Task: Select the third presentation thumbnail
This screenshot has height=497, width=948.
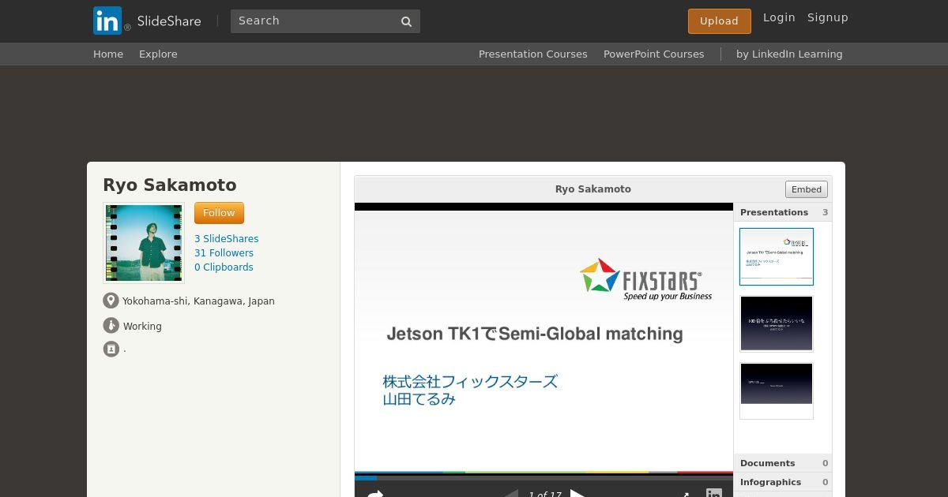Action: tap(777, 390)
